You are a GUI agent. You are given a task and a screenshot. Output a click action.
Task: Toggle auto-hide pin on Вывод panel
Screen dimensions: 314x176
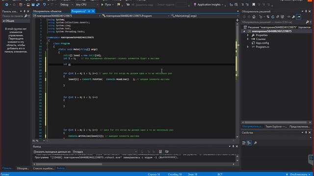(x=233, y=147)
